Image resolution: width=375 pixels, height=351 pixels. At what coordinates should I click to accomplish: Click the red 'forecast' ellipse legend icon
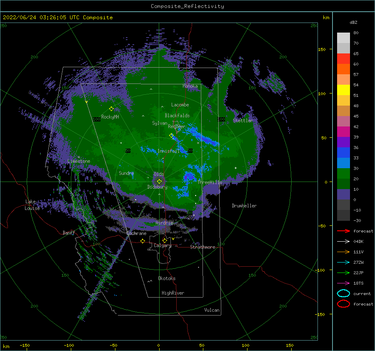(x=343, y=304)
